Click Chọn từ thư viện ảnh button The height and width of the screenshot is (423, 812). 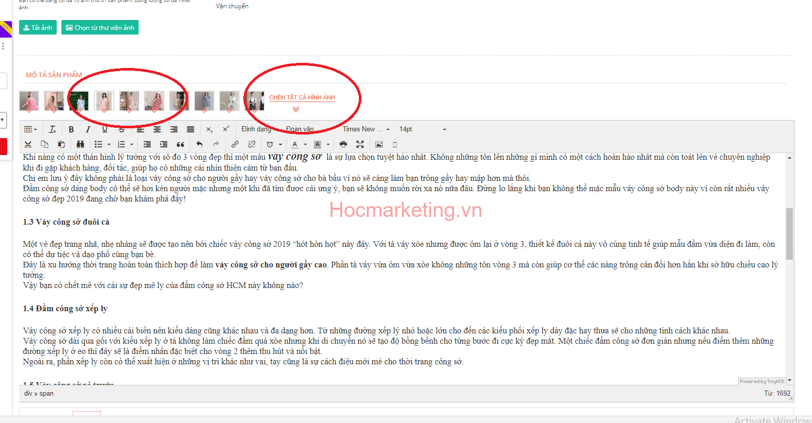point(100,28)
